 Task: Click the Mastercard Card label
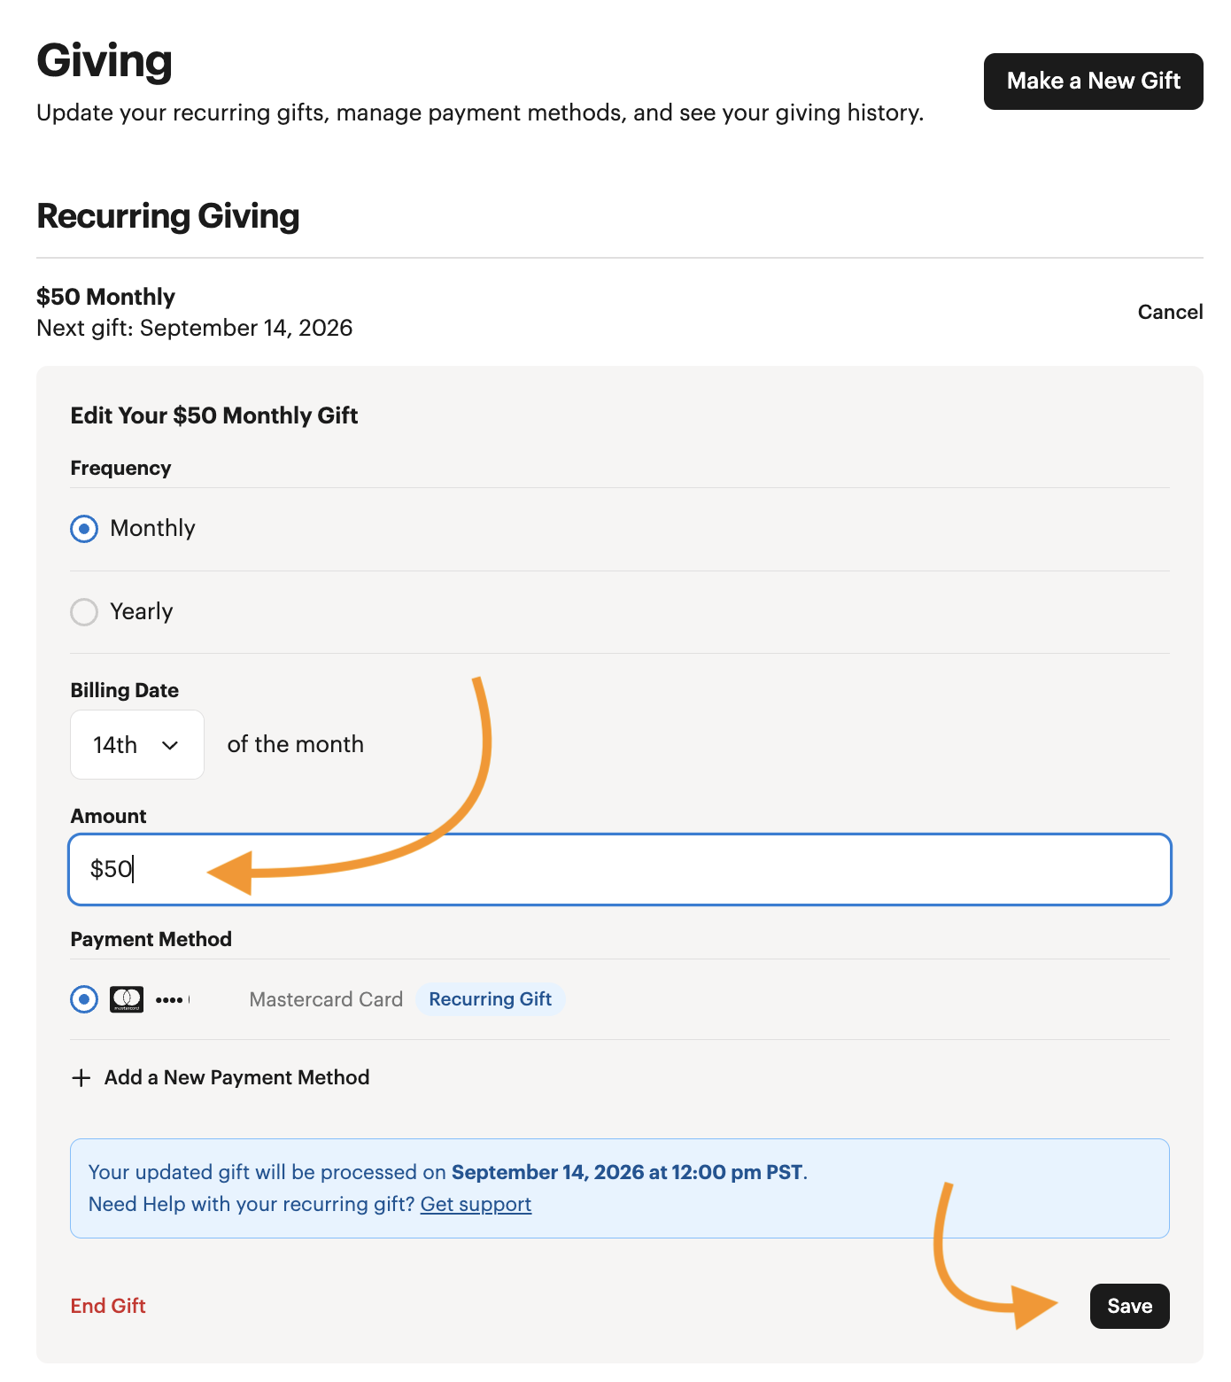[326, 999]
